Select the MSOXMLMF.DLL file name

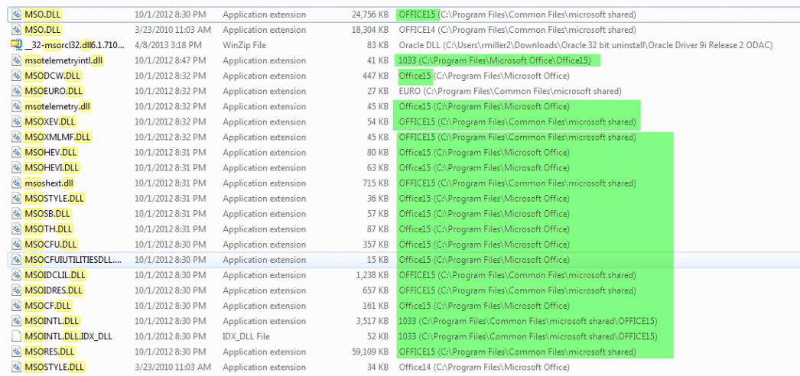pos(57,137)
